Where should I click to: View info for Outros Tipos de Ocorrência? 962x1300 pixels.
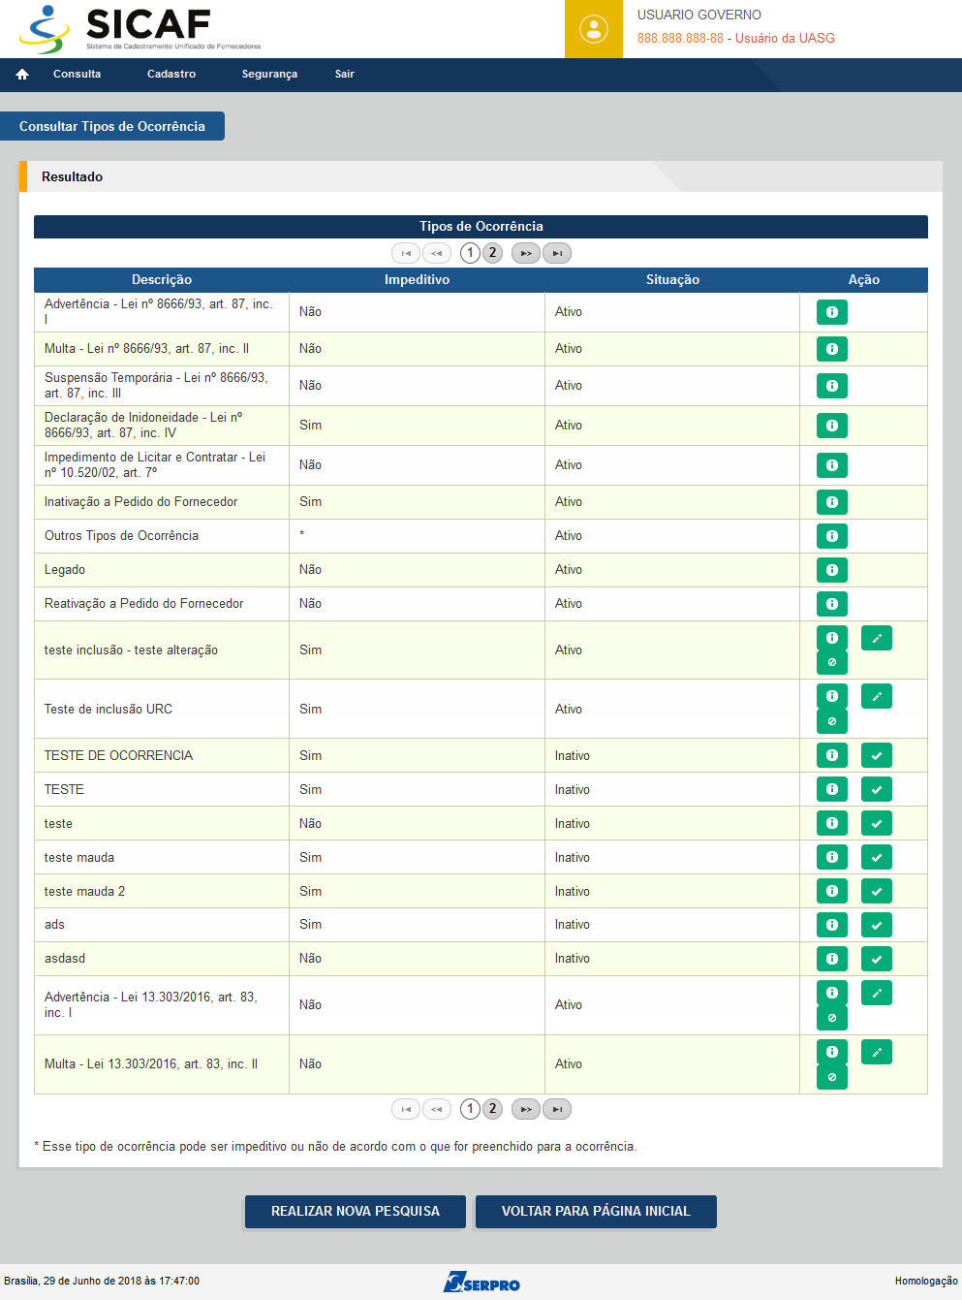click(832, 536)
